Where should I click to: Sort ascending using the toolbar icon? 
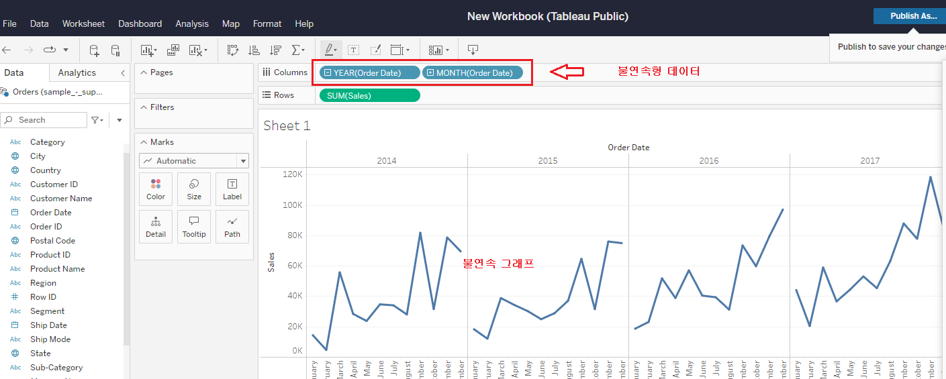[254, 50]
